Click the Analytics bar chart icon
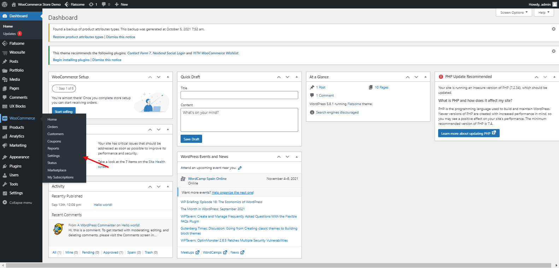Image resolution: width=559 pixels, height=268 pixels. pos(5,136)
